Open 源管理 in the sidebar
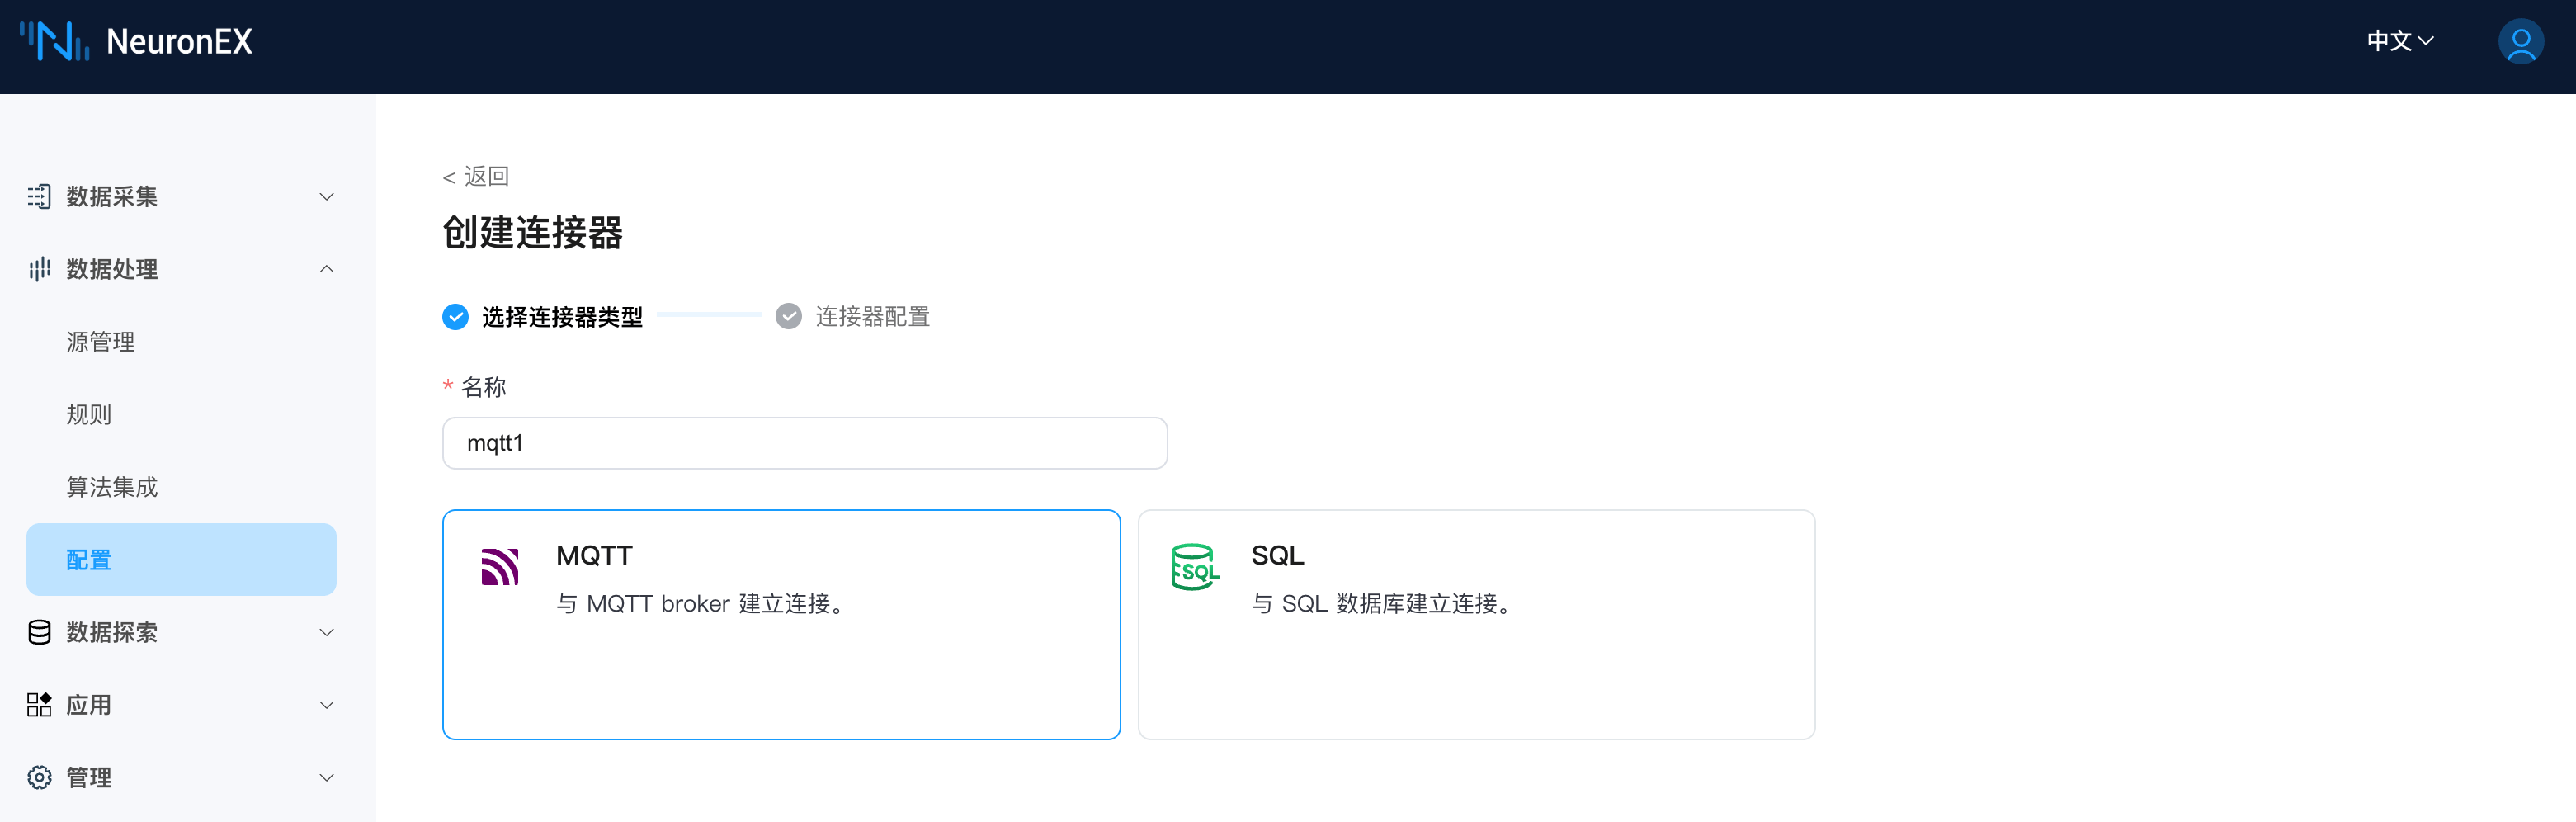The image size is (2576, 822). pyautogui.click(x=100, y=342)
